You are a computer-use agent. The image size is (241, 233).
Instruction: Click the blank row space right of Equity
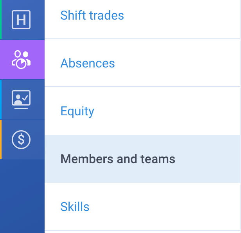167,111
